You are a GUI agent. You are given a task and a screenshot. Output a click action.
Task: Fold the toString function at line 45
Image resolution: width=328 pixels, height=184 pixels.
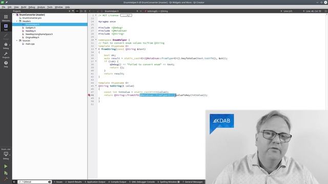(x=96, y=86)
